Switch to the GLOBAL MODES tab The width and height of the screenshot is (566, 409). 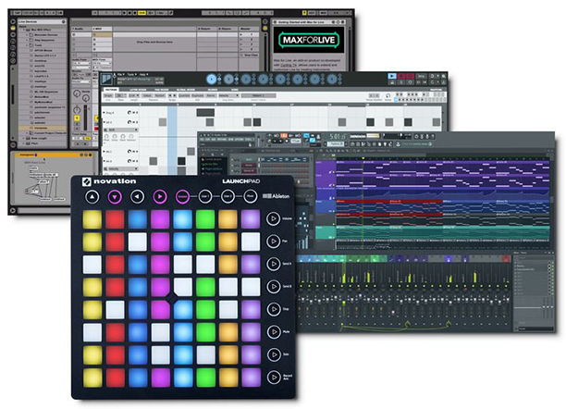[x=186, y=90]
